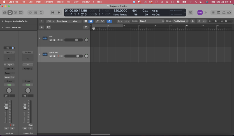Open the Mixer from the control bar

(36, 13)
